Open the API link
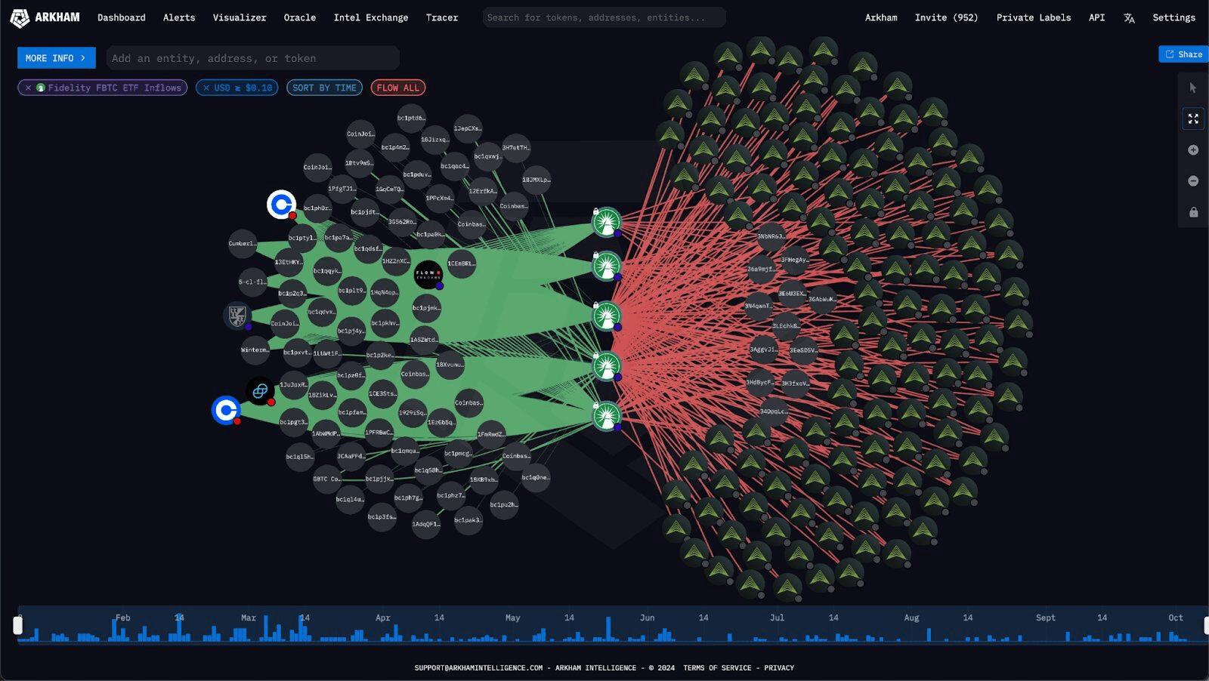 click(1096, 18)
